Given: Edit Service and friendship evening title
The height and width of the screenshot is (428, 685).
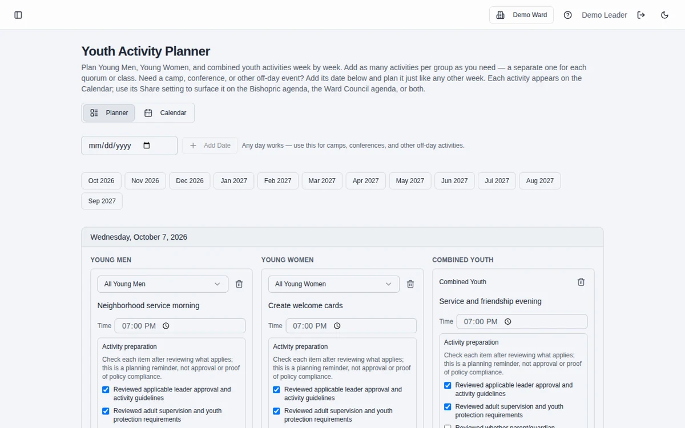Looking at the screenshot, I should tap(490, 301).
